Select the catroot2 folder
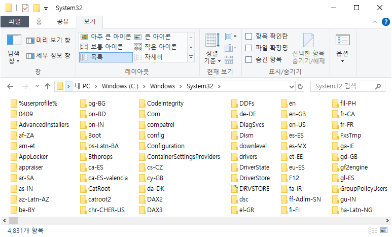The height and width of the screenshot is (237, 392). click(96, 199)
